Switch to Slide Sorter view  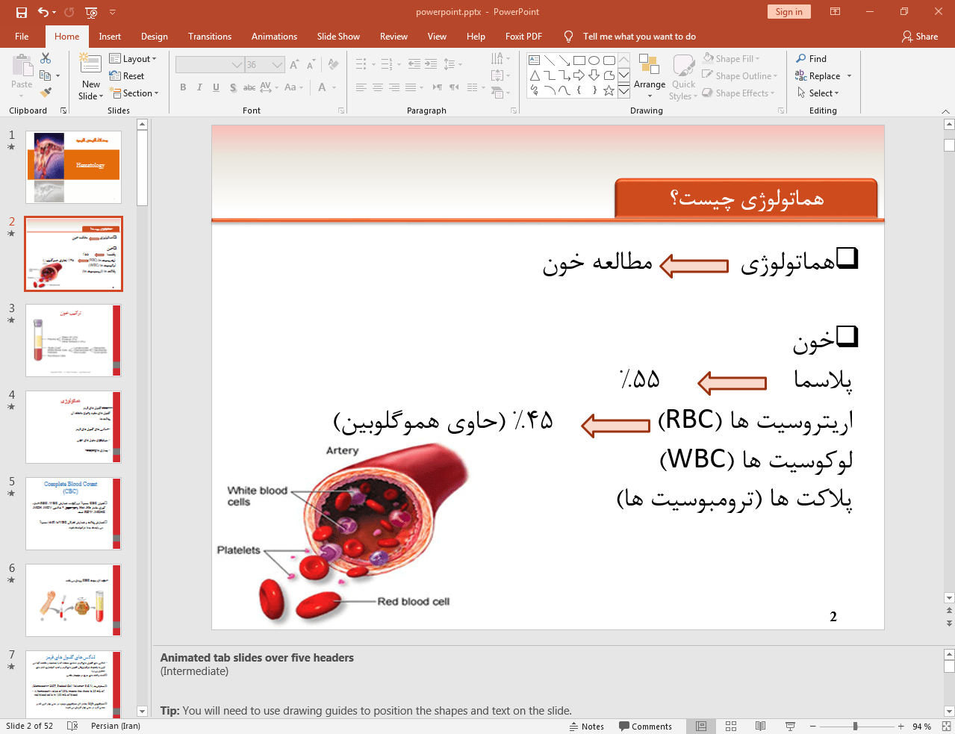coord(731,726)
